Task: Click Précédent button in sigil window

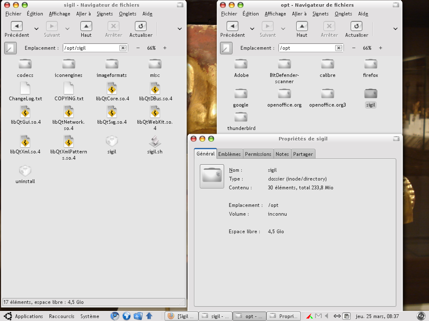Action: click(17, 29)
